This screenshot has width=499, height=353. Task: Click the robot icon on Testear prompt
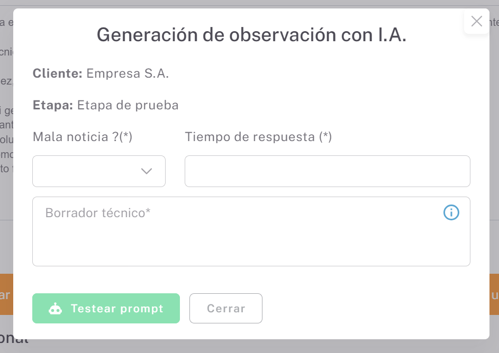point(55,309)
